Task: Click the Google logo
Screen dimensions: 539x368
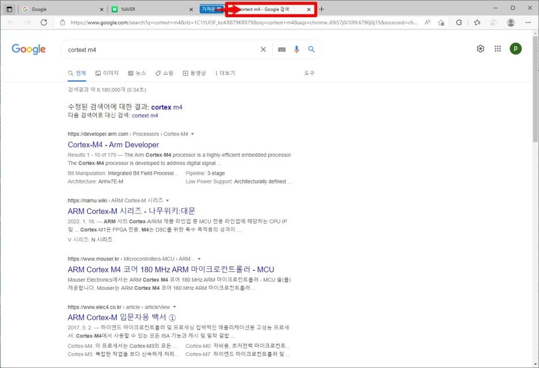Action: coord(29,49)
